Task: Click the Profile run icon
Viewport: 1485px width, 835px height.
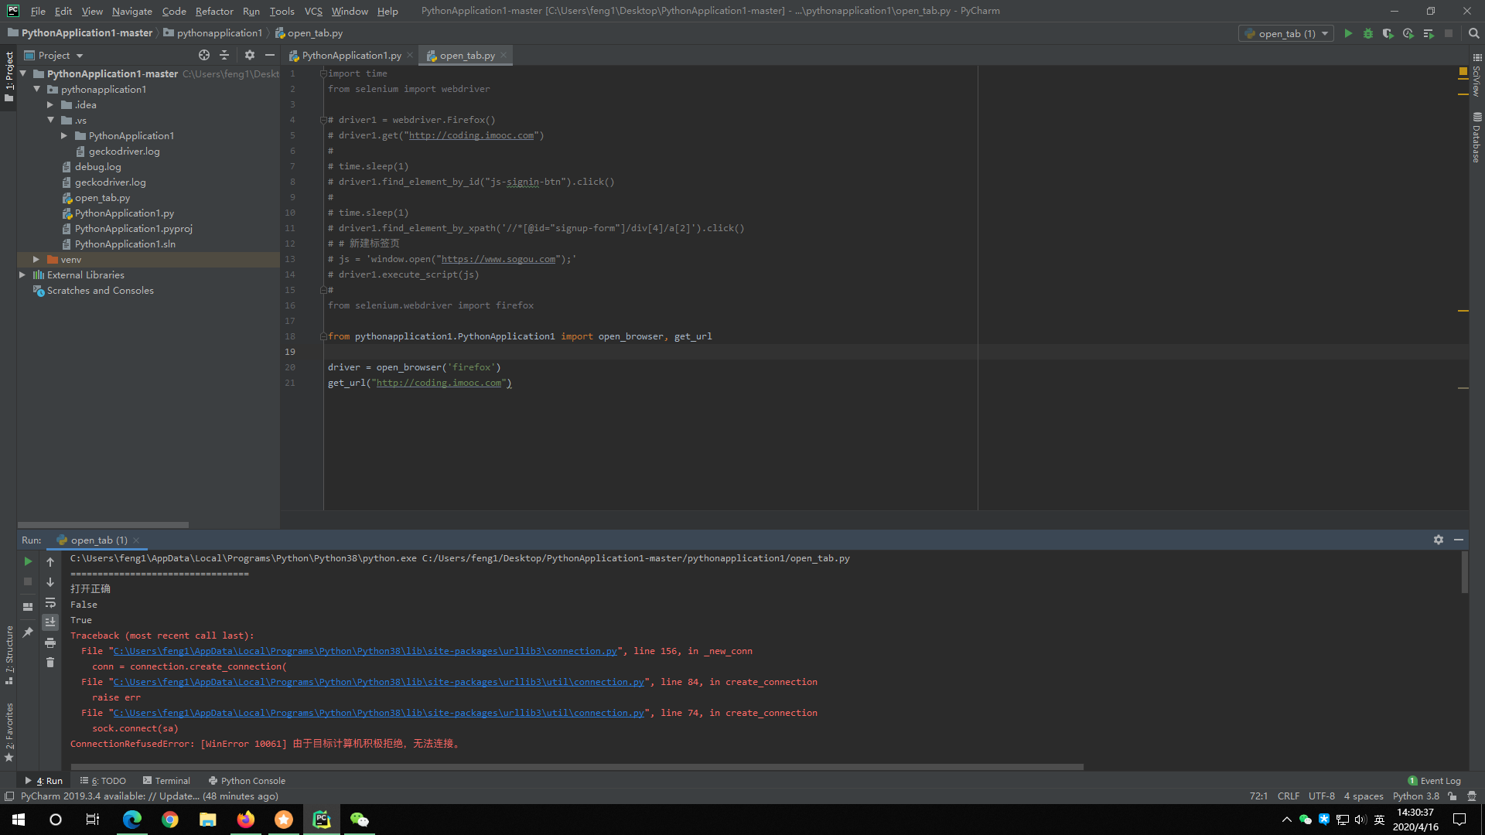Action: coord(1408,33)
